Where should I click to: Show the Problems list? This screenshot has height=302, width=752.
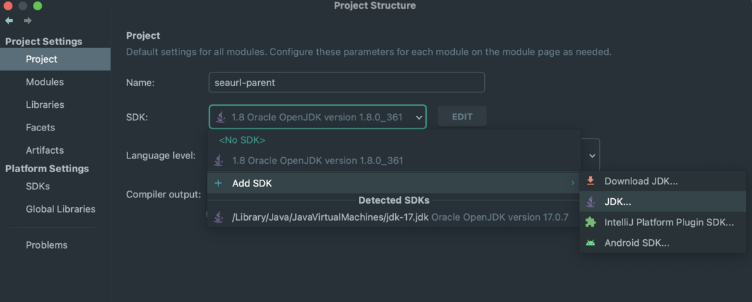[x=47, y=245]
